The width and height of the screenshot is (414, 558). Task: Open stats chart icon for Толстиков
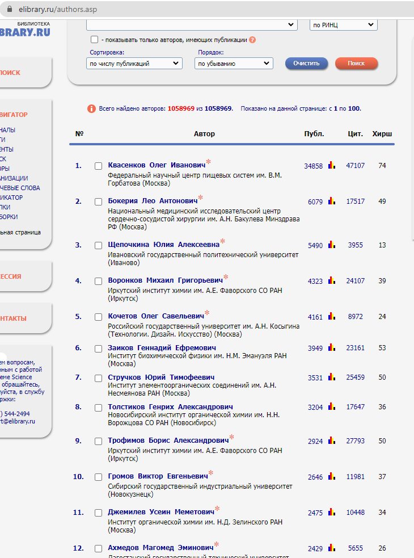[x=332, y=406]
